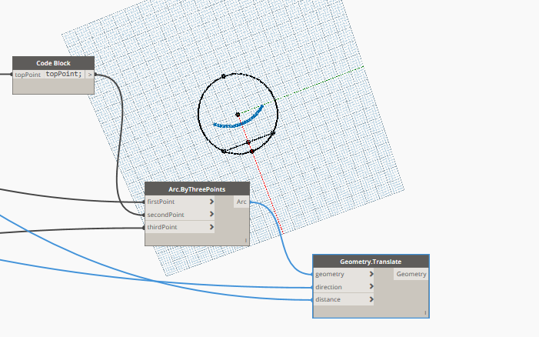
Task: Toggle lacing indicator on Arc.ByThreePoints node
Action: tap(246, 240)
